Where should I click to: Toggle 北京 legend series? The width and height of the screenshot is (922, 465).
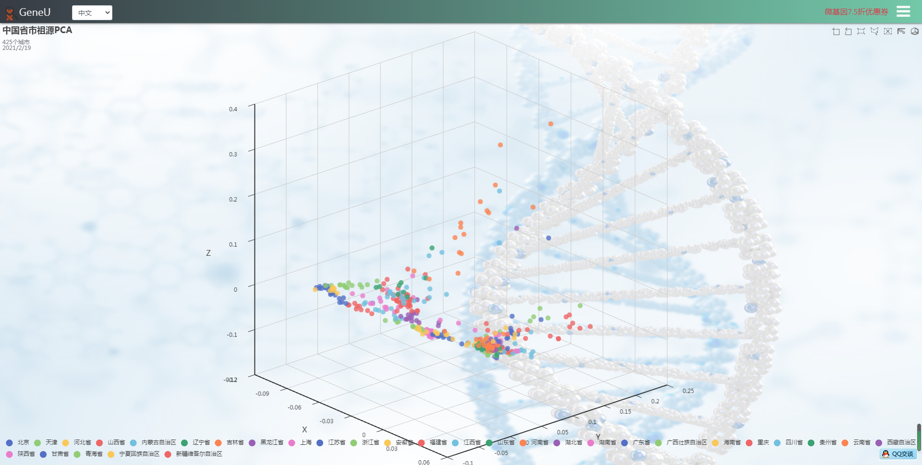[x=18, y=442]
